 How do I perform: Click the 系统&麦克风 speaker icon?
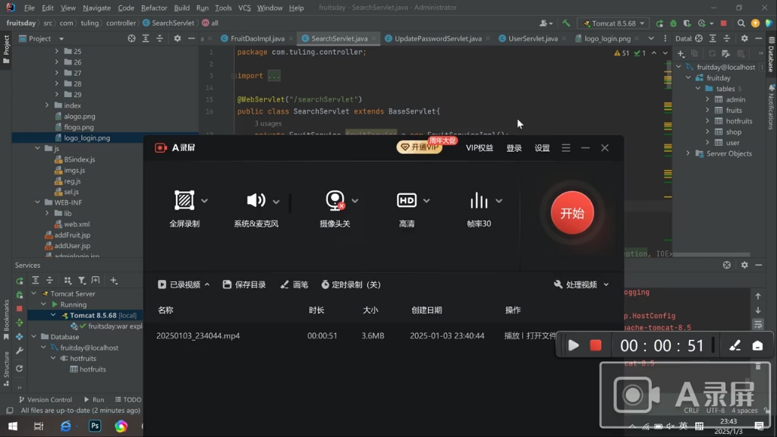tap(256, 200)
